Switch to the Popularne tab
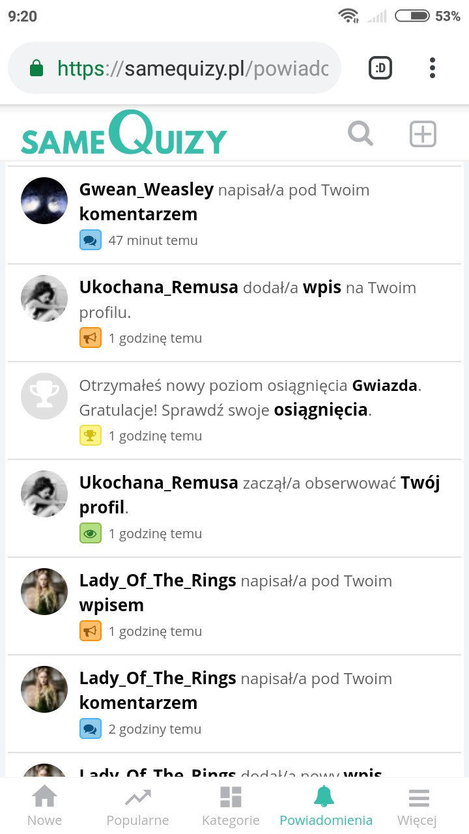 point(137,806)
